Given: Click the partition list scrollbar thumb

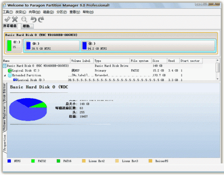Looking at the screenshot, I should pyautogui.click(x=218, y=67).
